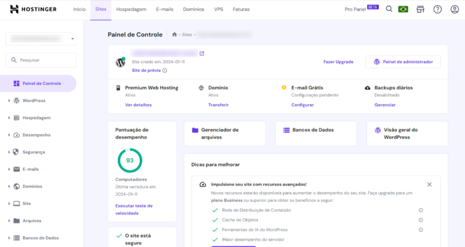Screen dimensions: 465x247
Task: Go to the Início tab
Action: 79,9
